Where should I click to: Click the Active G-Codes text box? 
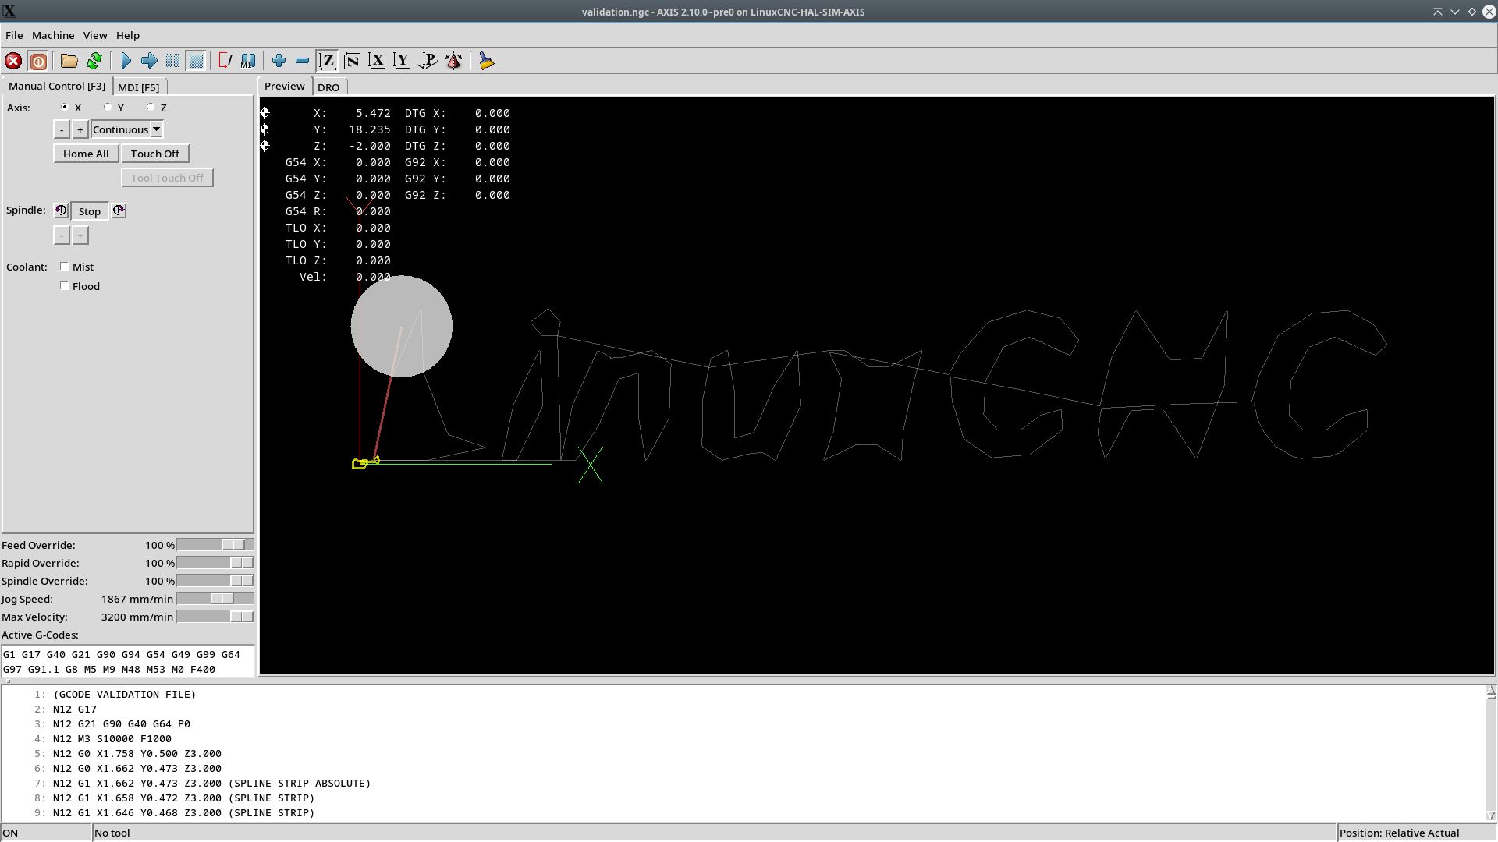[x=128, y=661]
